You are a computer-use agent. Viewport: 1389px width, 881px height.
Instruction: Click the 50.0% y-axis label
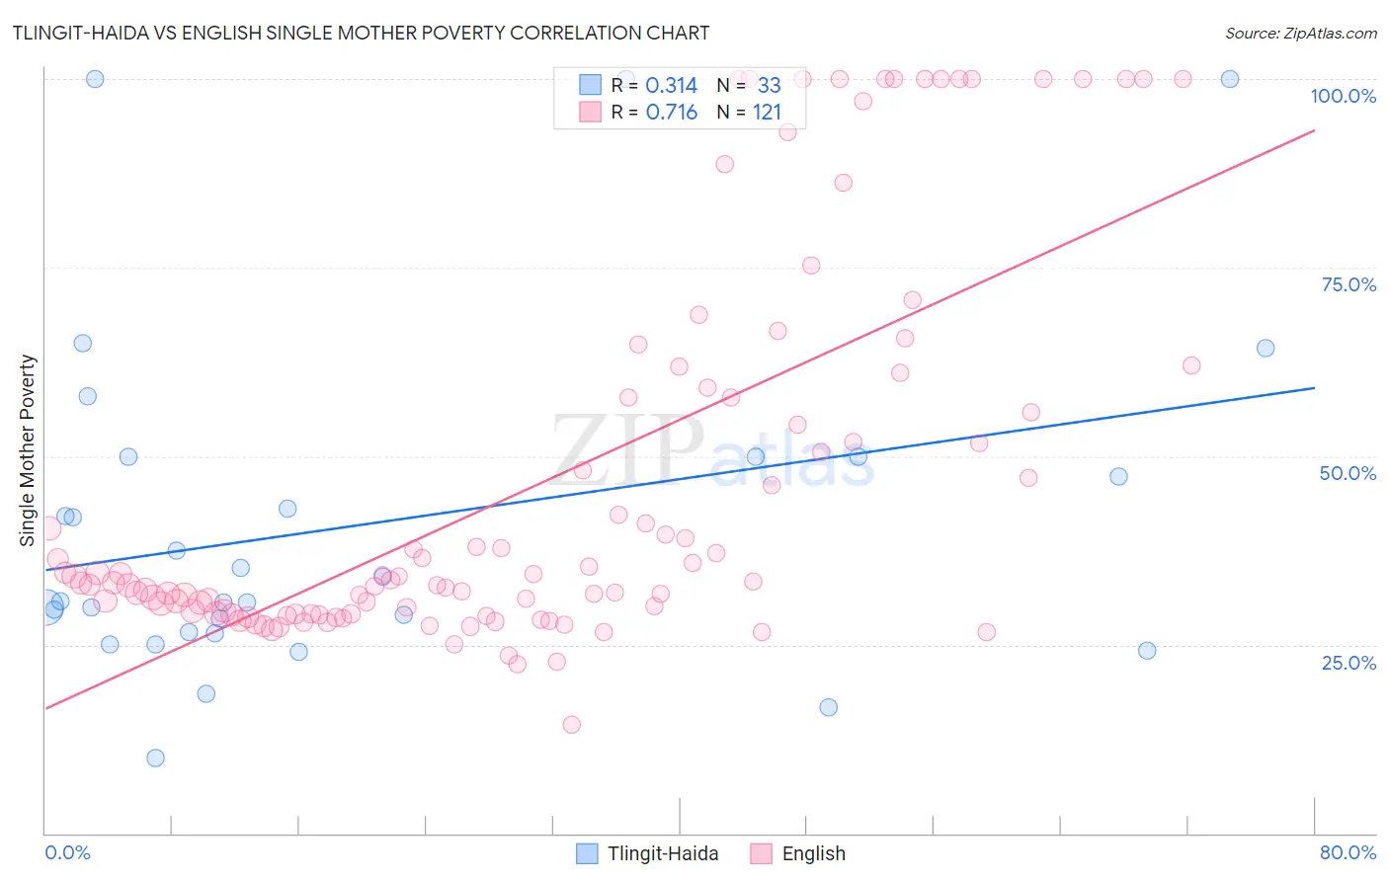(1348, 473)
